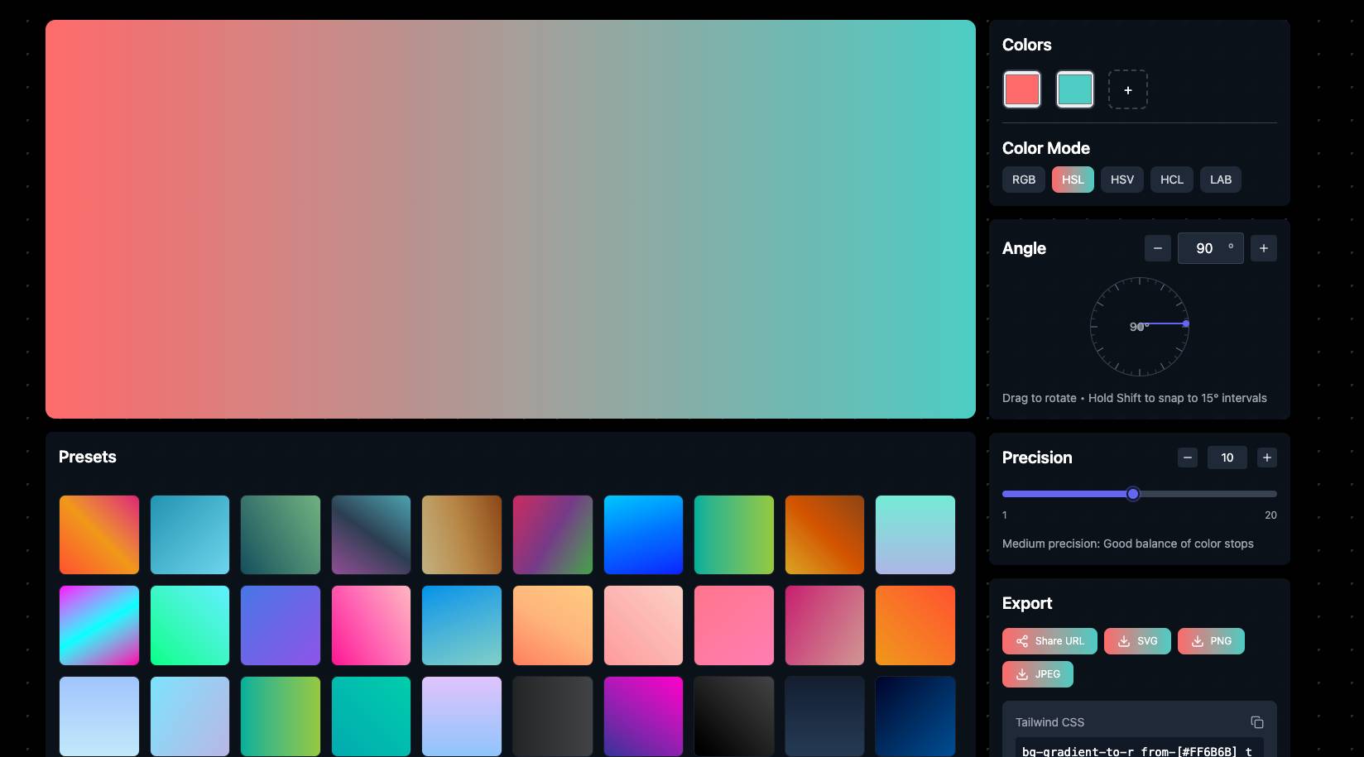Click the Share URL button
The width and height of the screenshot is (1364, 757).
[x=1049, y=641]
